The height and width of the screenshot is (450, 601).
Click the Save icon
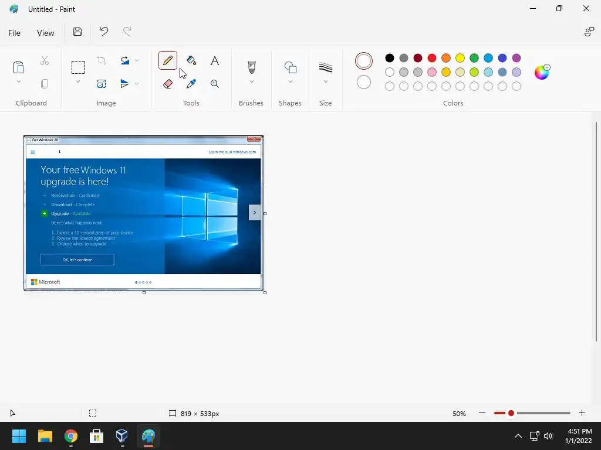click(77, 32)
